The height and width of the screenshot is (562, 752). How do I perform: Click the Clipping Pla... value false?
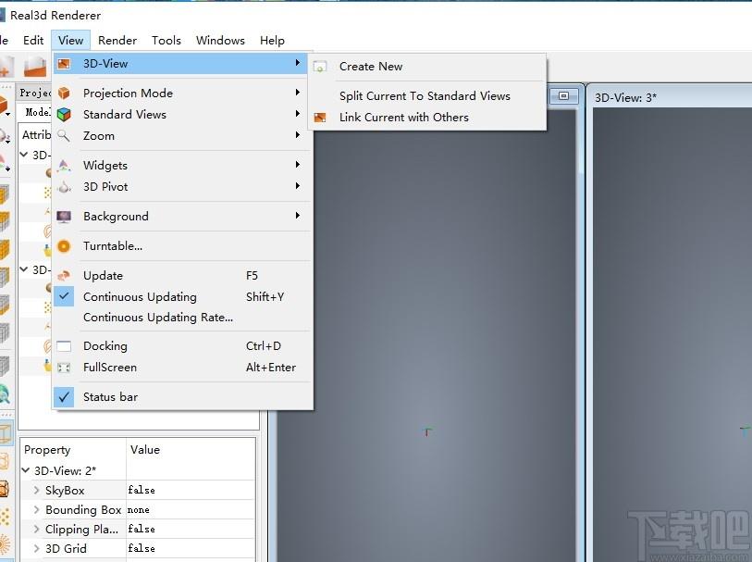coord(191,529)
